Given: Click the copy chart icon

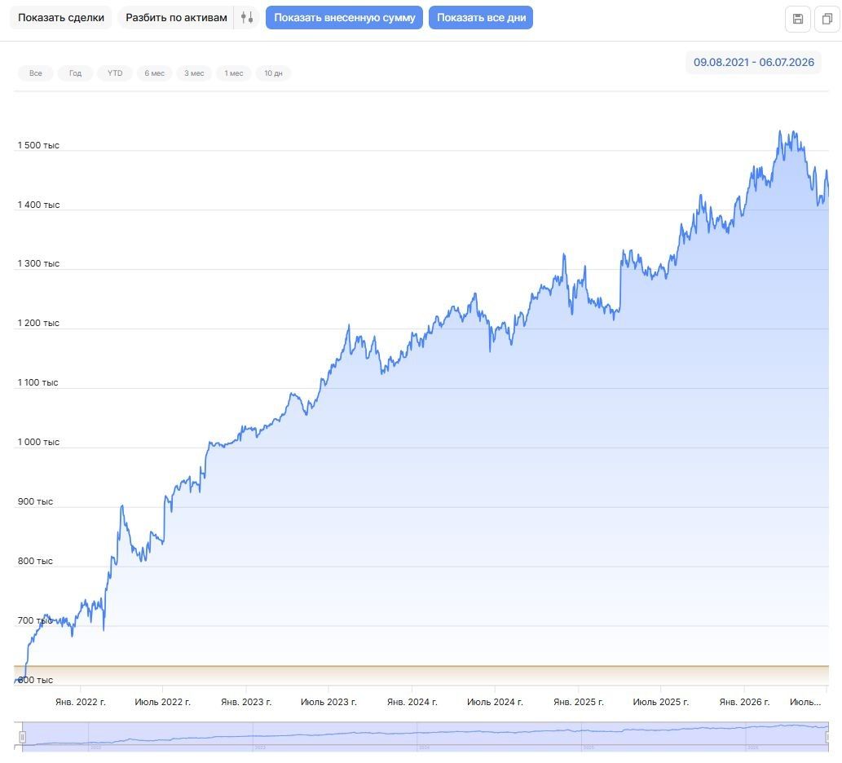Looking at the screenshot, I should point(827,19).
